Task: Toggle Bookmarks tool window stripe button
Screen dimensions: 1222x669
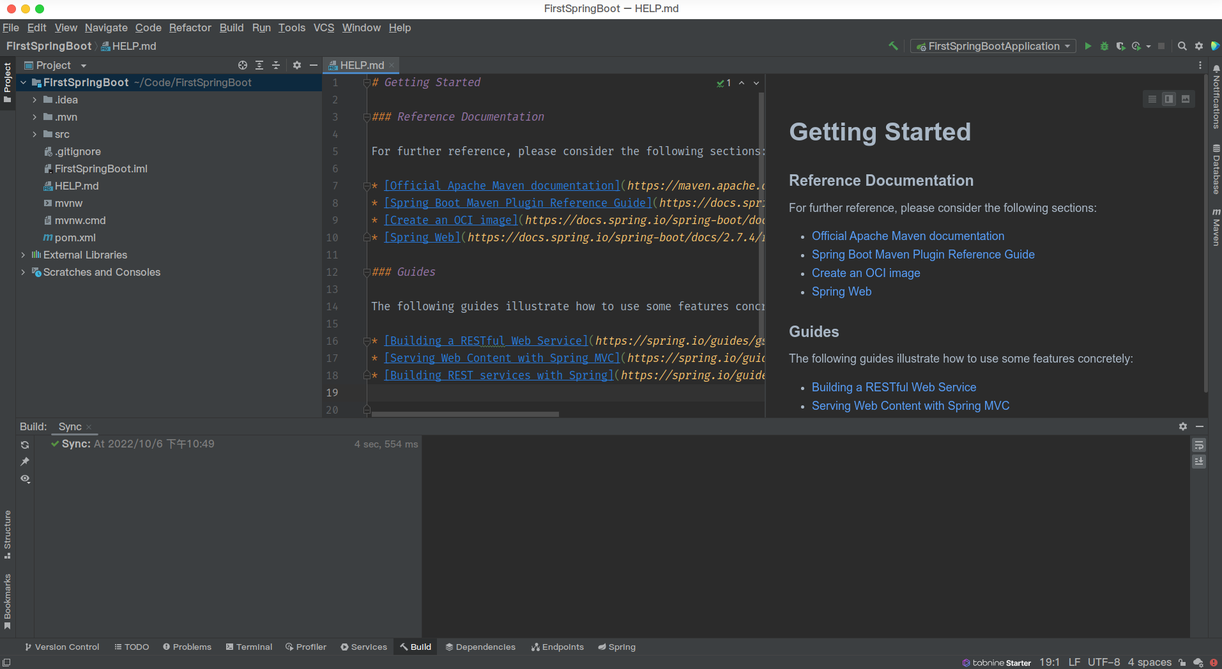Action: pyautogui.click(x=8, y=602)
